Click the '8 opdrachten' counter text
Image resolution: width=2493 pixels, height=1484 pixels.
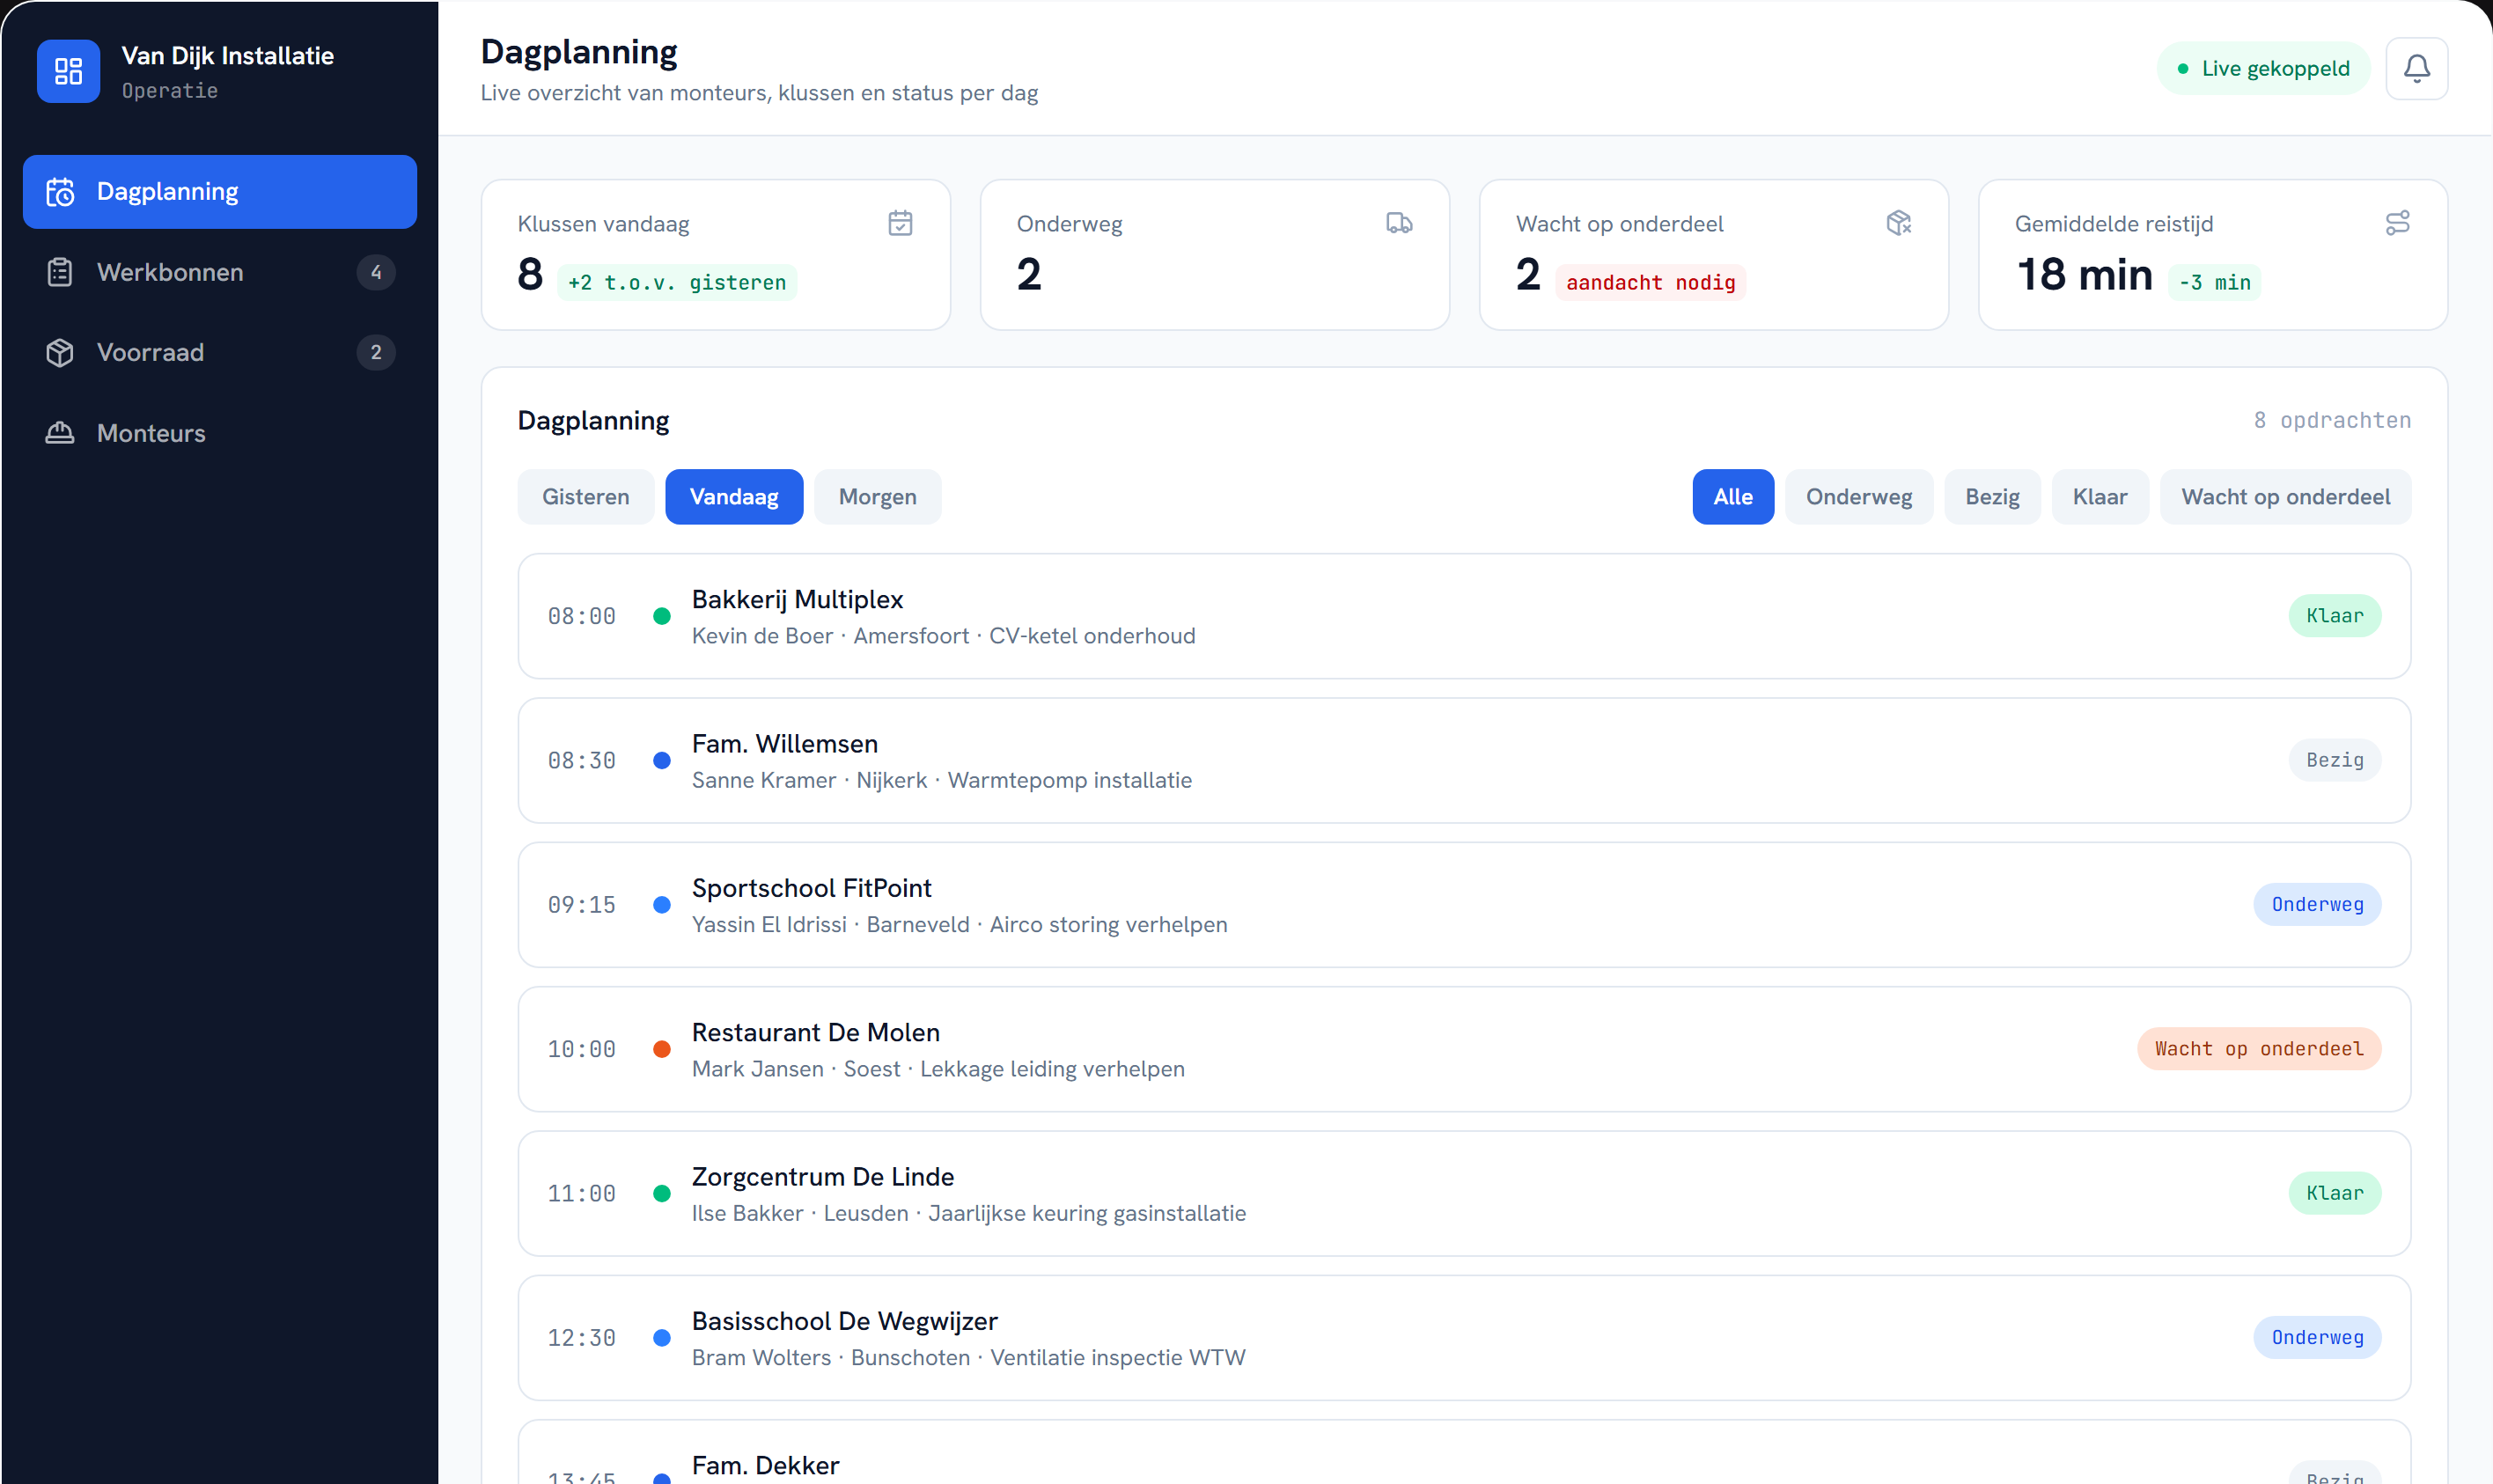(2331, 421)
